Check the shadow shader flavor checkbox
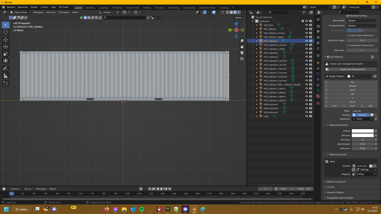The width and height of the screenshot is (381, 214). pyautogui.click(x=326, y=86)
